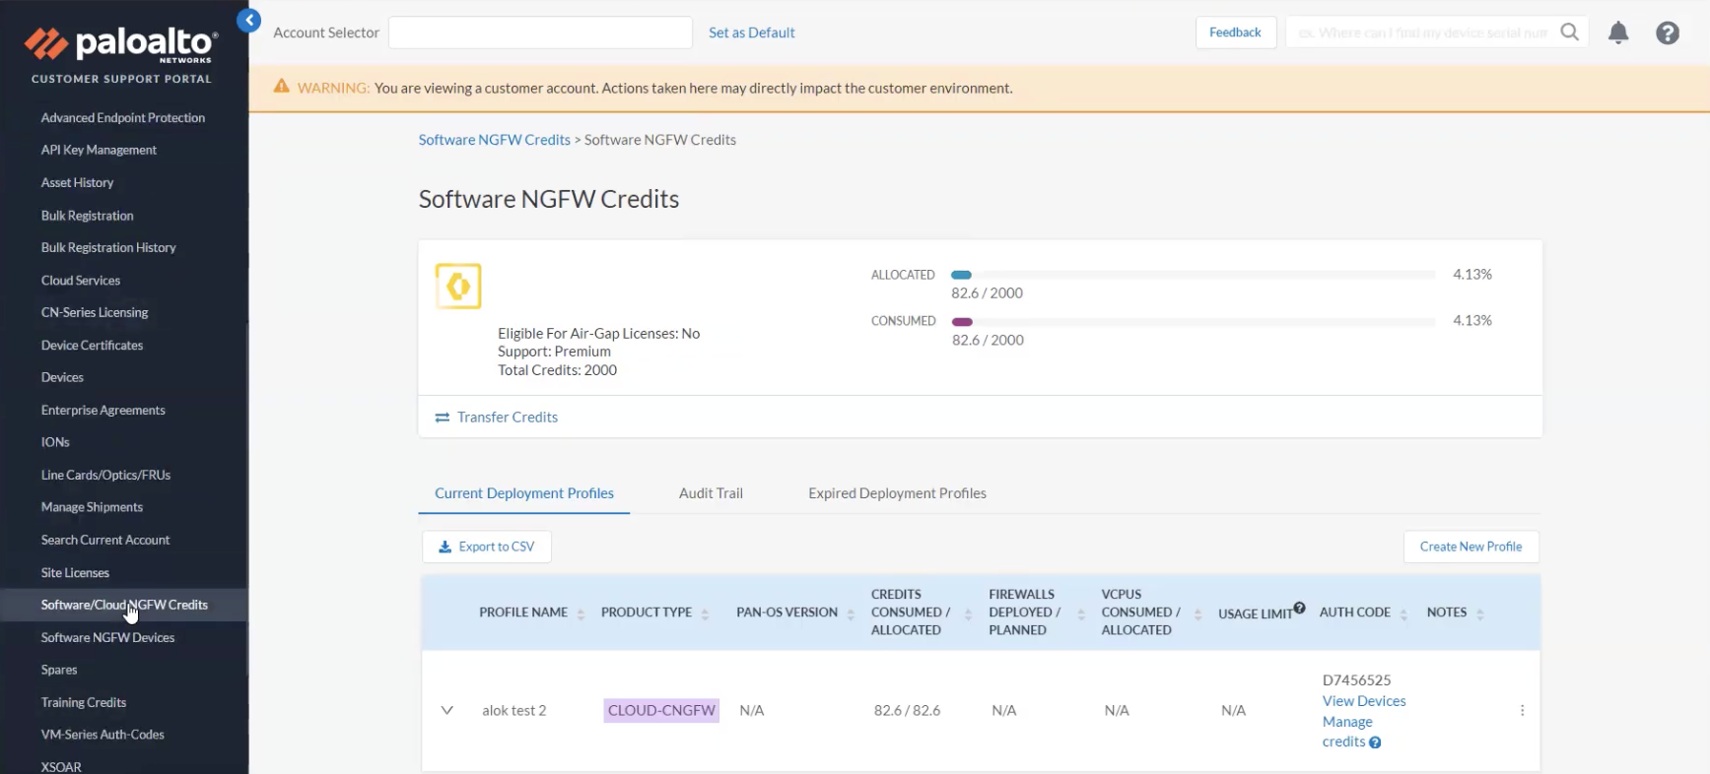Screen dimensions: 1710x774
Task: Sort by Notes column
Action: click(1479, 613)
